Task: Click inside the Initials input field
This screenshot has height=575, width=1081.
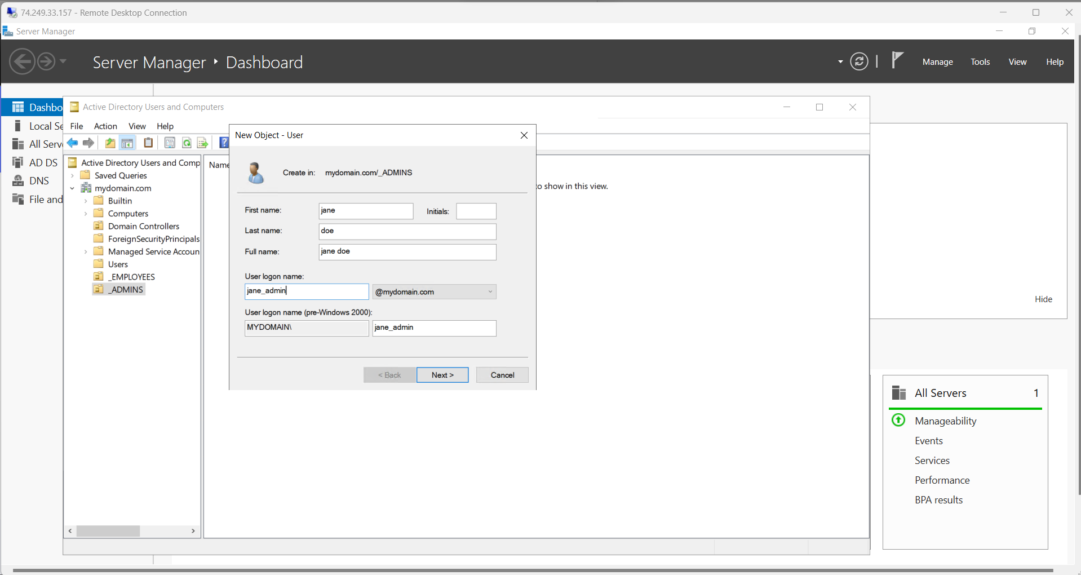Action: tap(476, 211)
